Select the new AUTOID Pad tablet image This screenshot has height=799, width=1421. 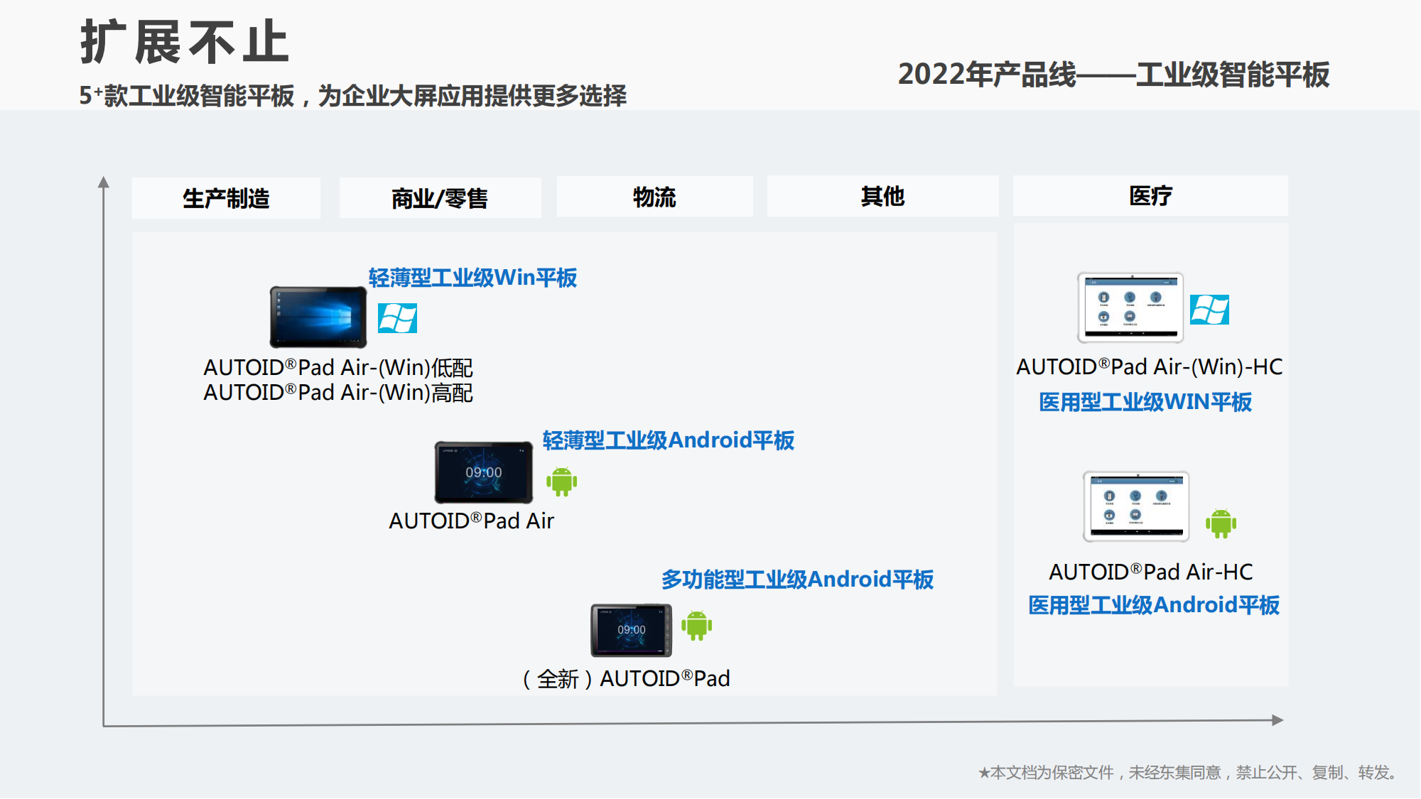(x=632, y=630)
